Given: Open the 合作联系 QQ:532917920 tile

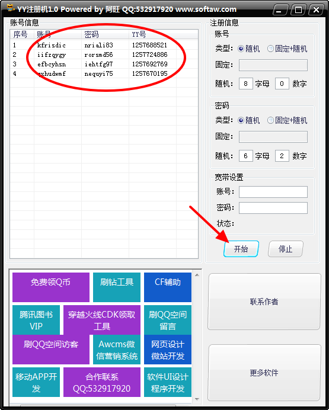Looking at the screenshot, I should pos(102,382).
